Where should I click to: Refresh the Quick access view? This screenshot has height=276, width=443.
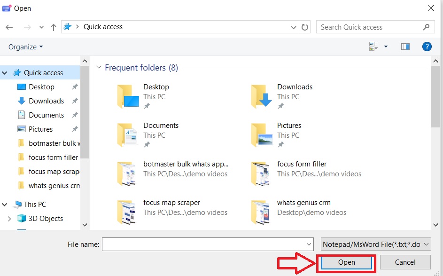tap(304, 27)
